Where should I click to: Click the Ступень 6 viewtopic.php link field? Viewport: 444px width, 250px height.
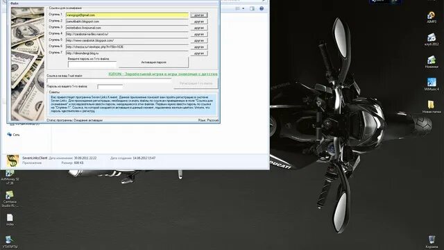[x=127, y=47]
